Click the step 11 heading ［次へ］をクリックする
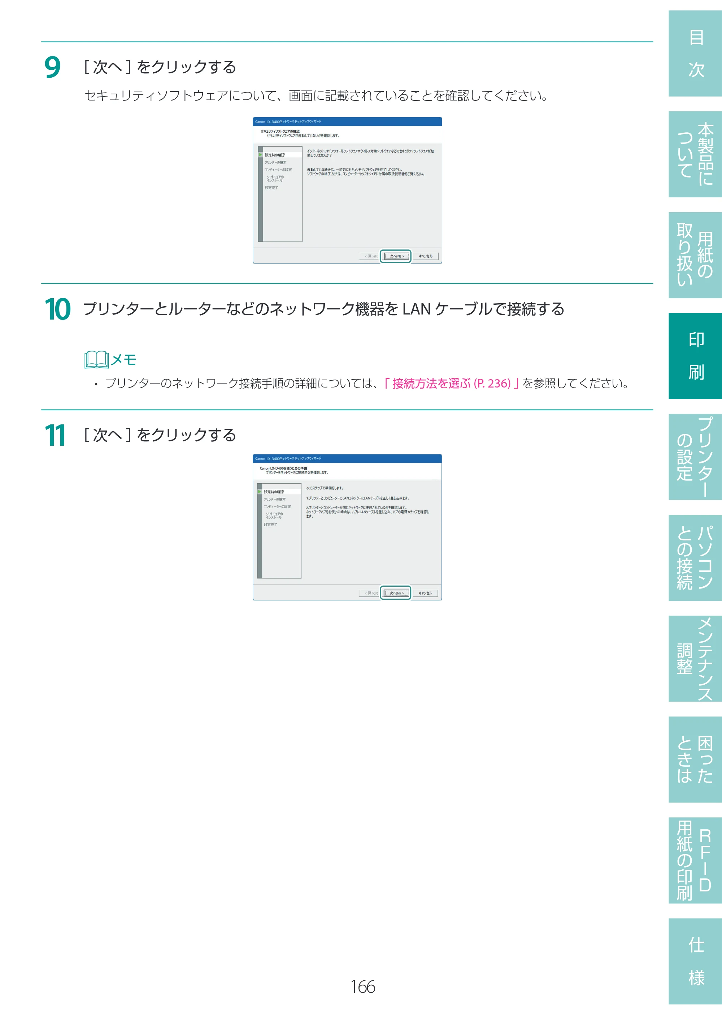This screenshot has width=722, height=1023. tap(160, 435)
